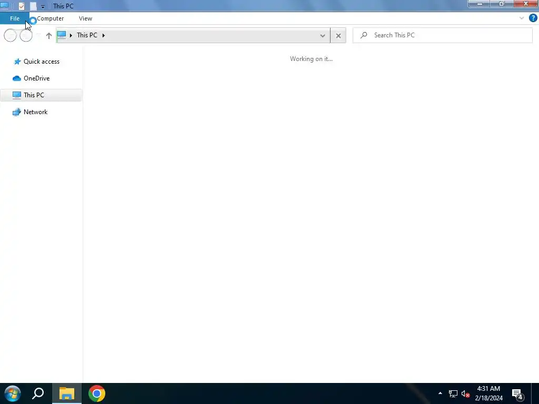Open the clock showing 4:31 AM
This screenshot has width=539, height=404.
[489, 393]
